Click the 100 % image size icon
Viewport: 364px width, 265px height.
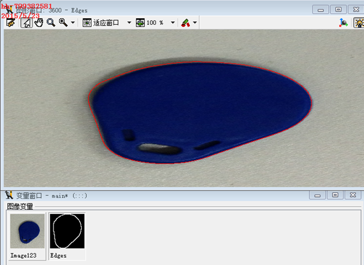[x=140, y=23]
